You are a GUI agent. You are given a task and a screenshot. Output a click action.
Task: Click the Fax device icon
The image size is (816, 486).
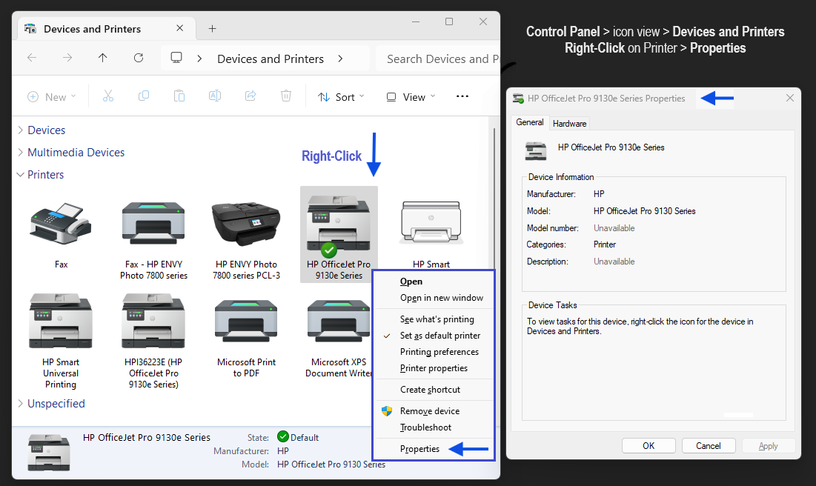pyautogui.click(x=60, y=222)
